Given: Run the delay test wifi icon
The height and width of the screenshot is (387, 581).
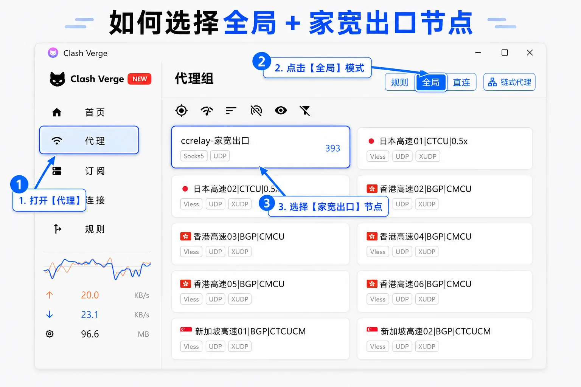Looking at the screenshot, I should (207, 110).
